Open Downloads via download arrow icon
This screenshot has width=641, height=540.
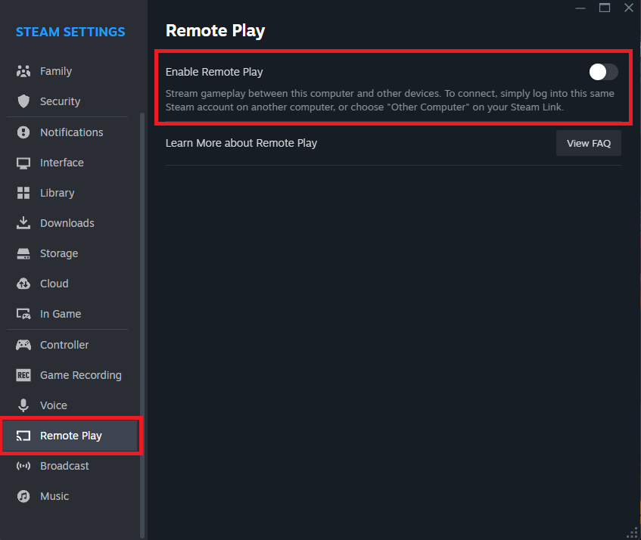click(x=23, y=223)
